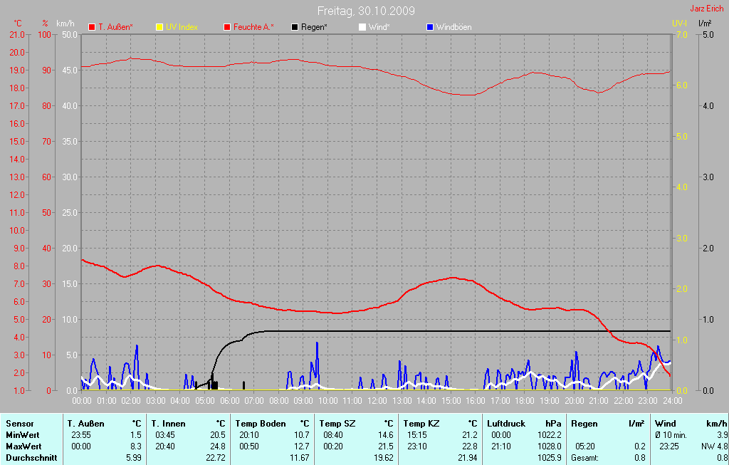This screenshot has width=729, height=465.
Task: Select the Sensor header cell
Action: (19, 423)
